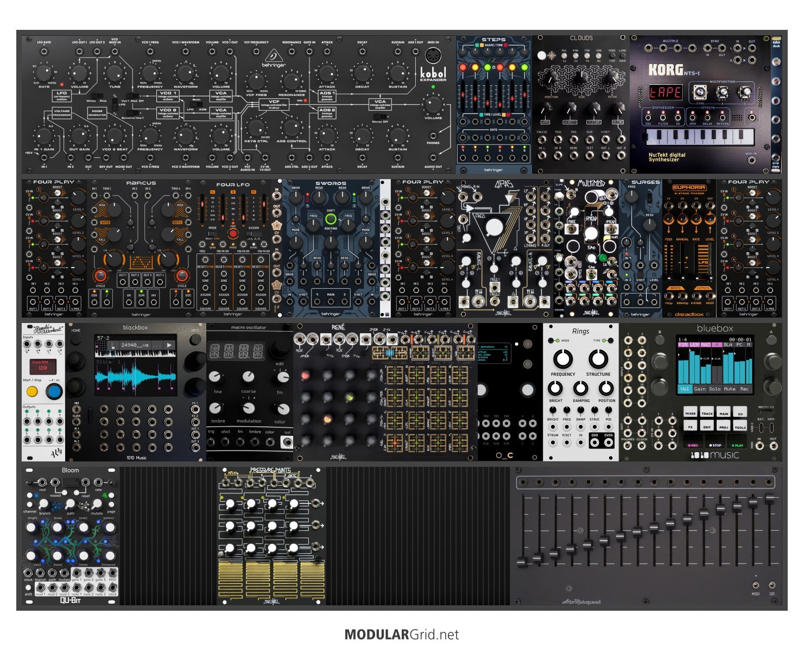
Task: Select the LEM track header on bluebox
Action: pyautogui.click(x=694, y=345)
